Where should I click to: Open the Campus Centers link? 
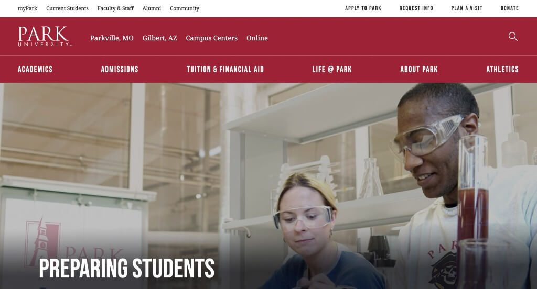pos(212,38)
